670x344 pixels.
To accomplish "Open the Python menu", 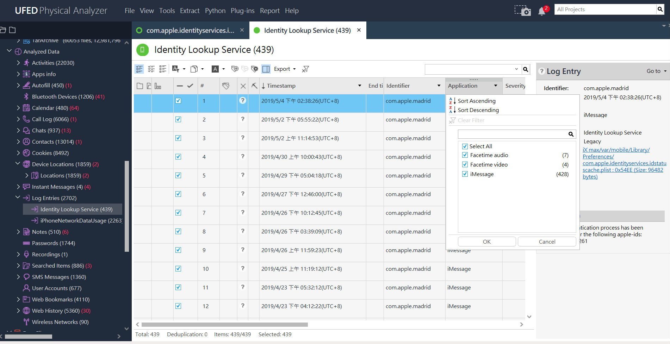I will point(215,11).
